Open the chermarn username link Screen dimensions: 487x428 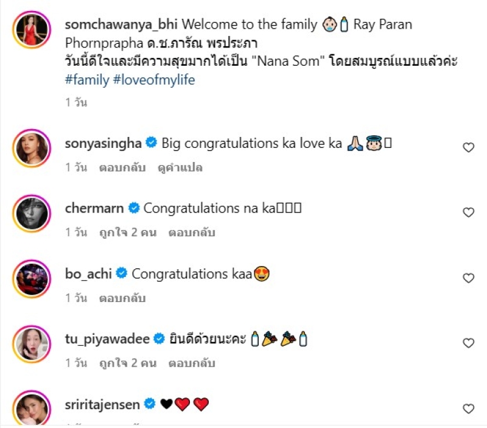pyautogui.click(x=94, y=208)
